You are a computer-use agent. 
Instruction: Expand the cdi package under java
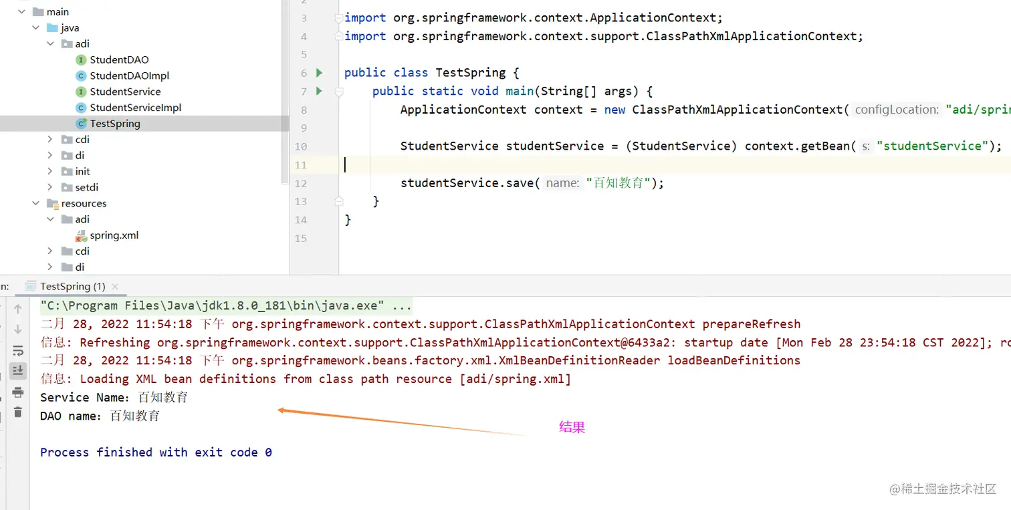pos(50,140)
